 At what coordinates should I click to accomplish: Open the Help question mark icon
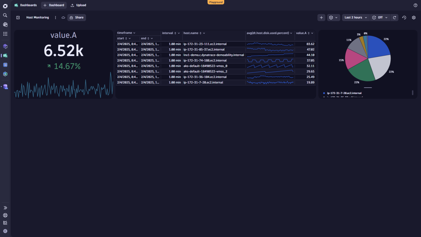(416, 5)
